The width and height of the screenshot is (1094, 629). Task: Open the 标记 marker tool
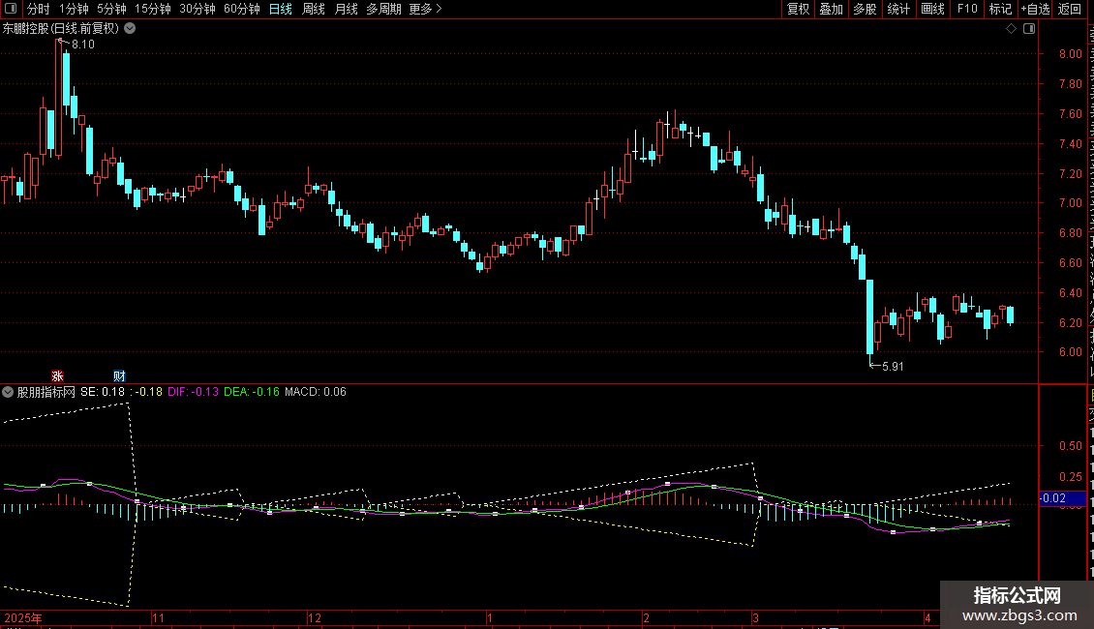tap(1000, 9)
